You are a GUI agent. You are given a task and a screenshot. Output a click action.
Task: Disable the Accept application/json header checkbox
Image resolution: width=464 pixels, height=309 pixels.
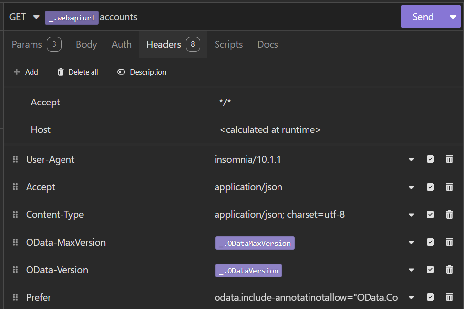click(430, 187)
